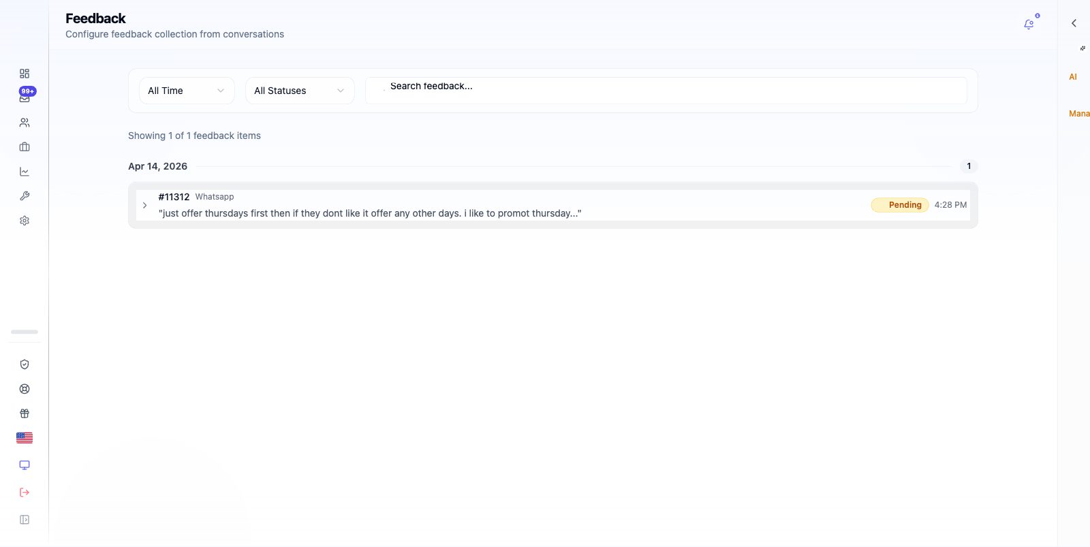Click the Pending status badge
This screenshot has width=1090, height=547.
tap(900, 205)
